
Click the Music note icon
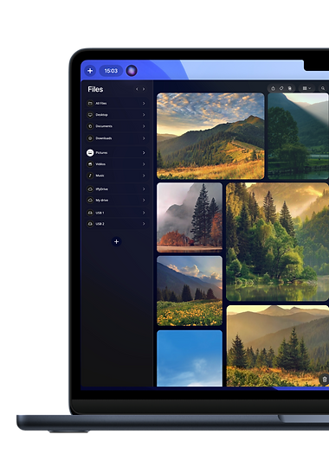click(x=90, y=176)
